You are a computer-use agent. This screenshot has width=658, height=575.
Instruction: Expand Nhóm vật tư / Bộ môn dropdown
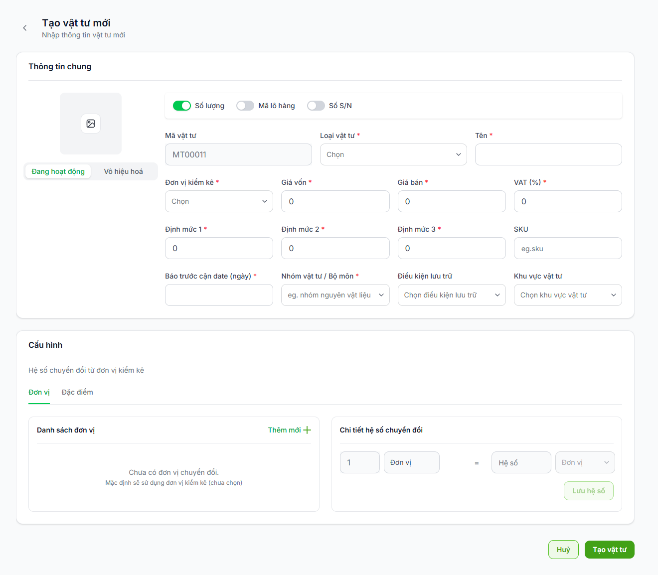tap(335, 295)
